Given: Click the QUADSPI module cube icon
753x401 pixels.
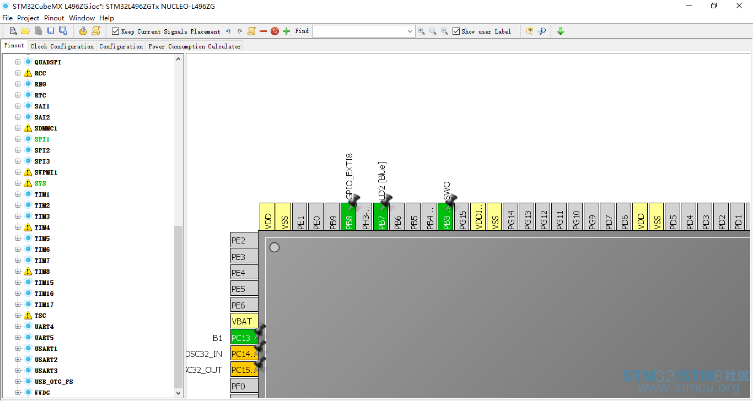Looking at the screenshot, I should [x=28, y=62].
